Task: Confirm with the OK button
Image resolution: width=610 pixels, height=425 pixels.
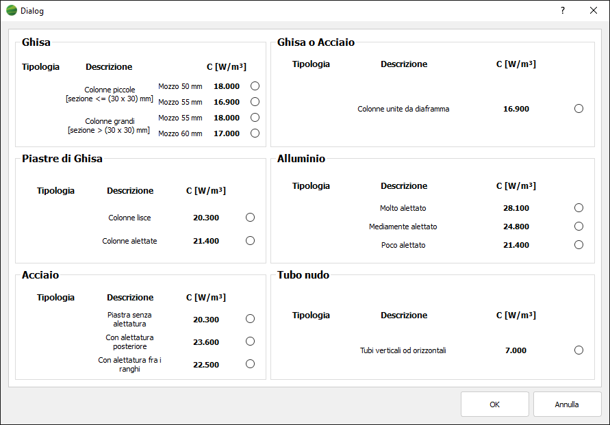Action: coord(494,404)
